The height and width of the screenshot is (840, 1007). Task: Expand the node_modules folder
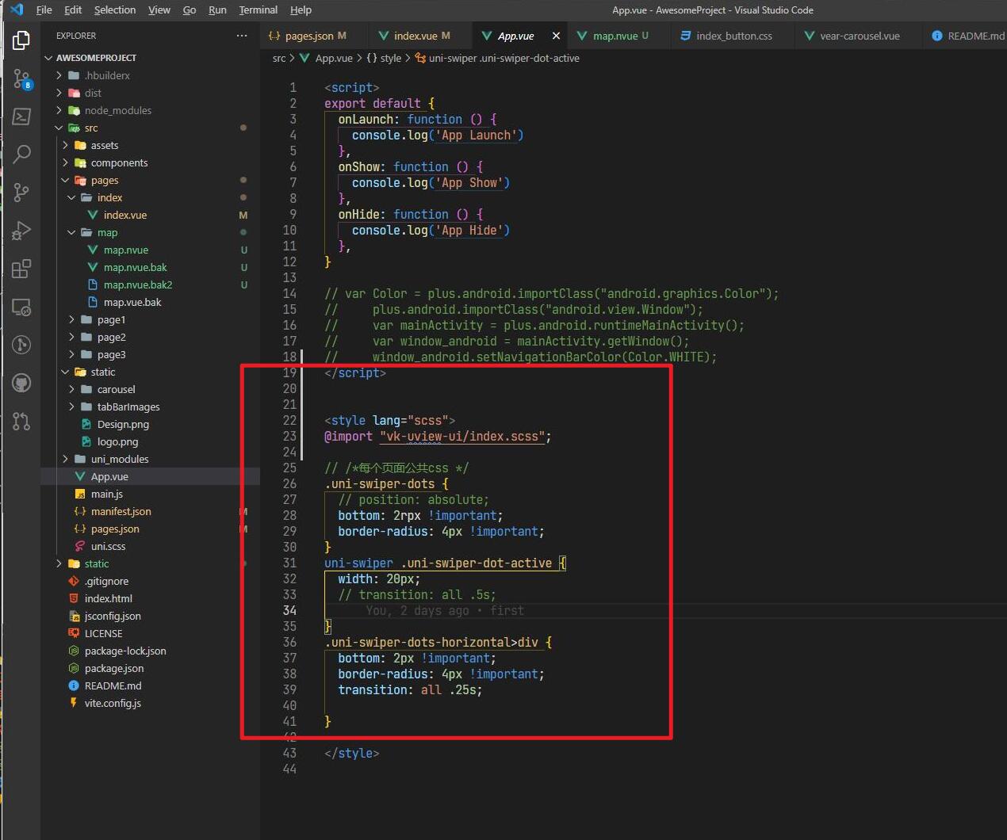(x=117, y=110)
